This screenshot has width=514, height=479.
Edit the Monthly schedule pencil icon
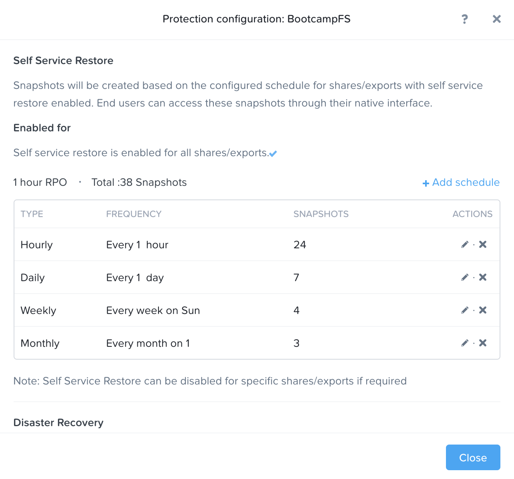[465, 343]
